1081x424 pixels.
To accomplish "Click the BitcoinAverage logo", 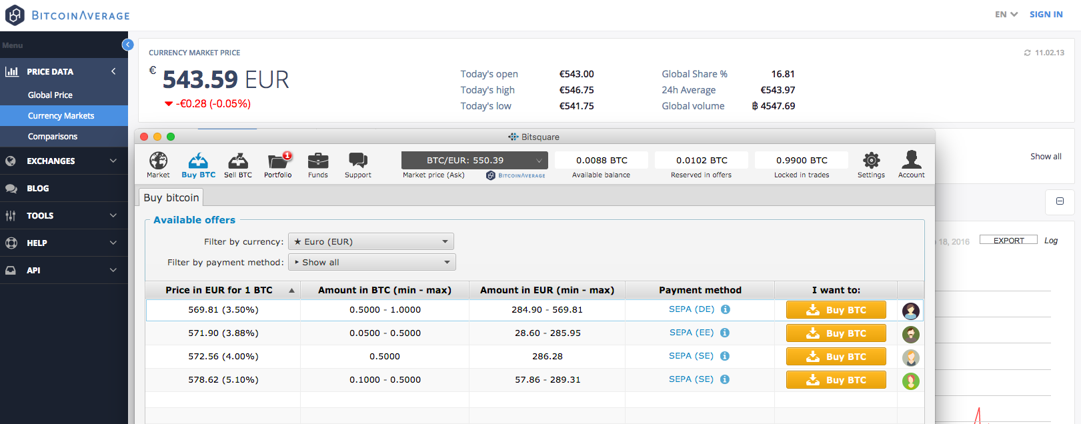I will pos(67,15).
